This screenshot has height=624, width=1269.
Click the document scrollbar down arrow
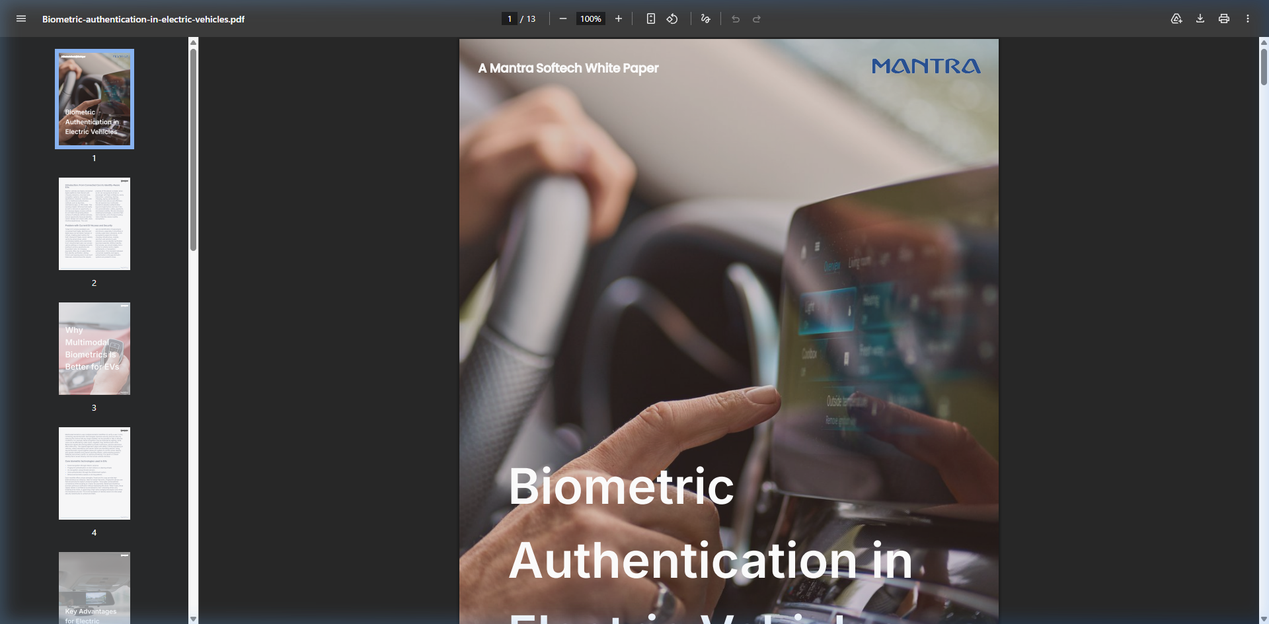(x=1264, y=619)
